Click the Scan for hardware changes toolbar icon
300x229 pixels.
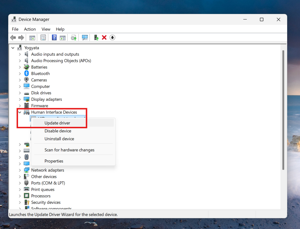point(85,37)
